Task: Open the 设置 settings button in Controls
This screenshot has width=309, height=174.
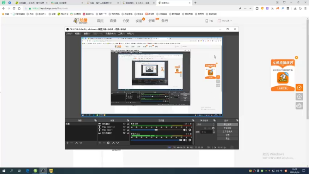Action: click(228, 135)
